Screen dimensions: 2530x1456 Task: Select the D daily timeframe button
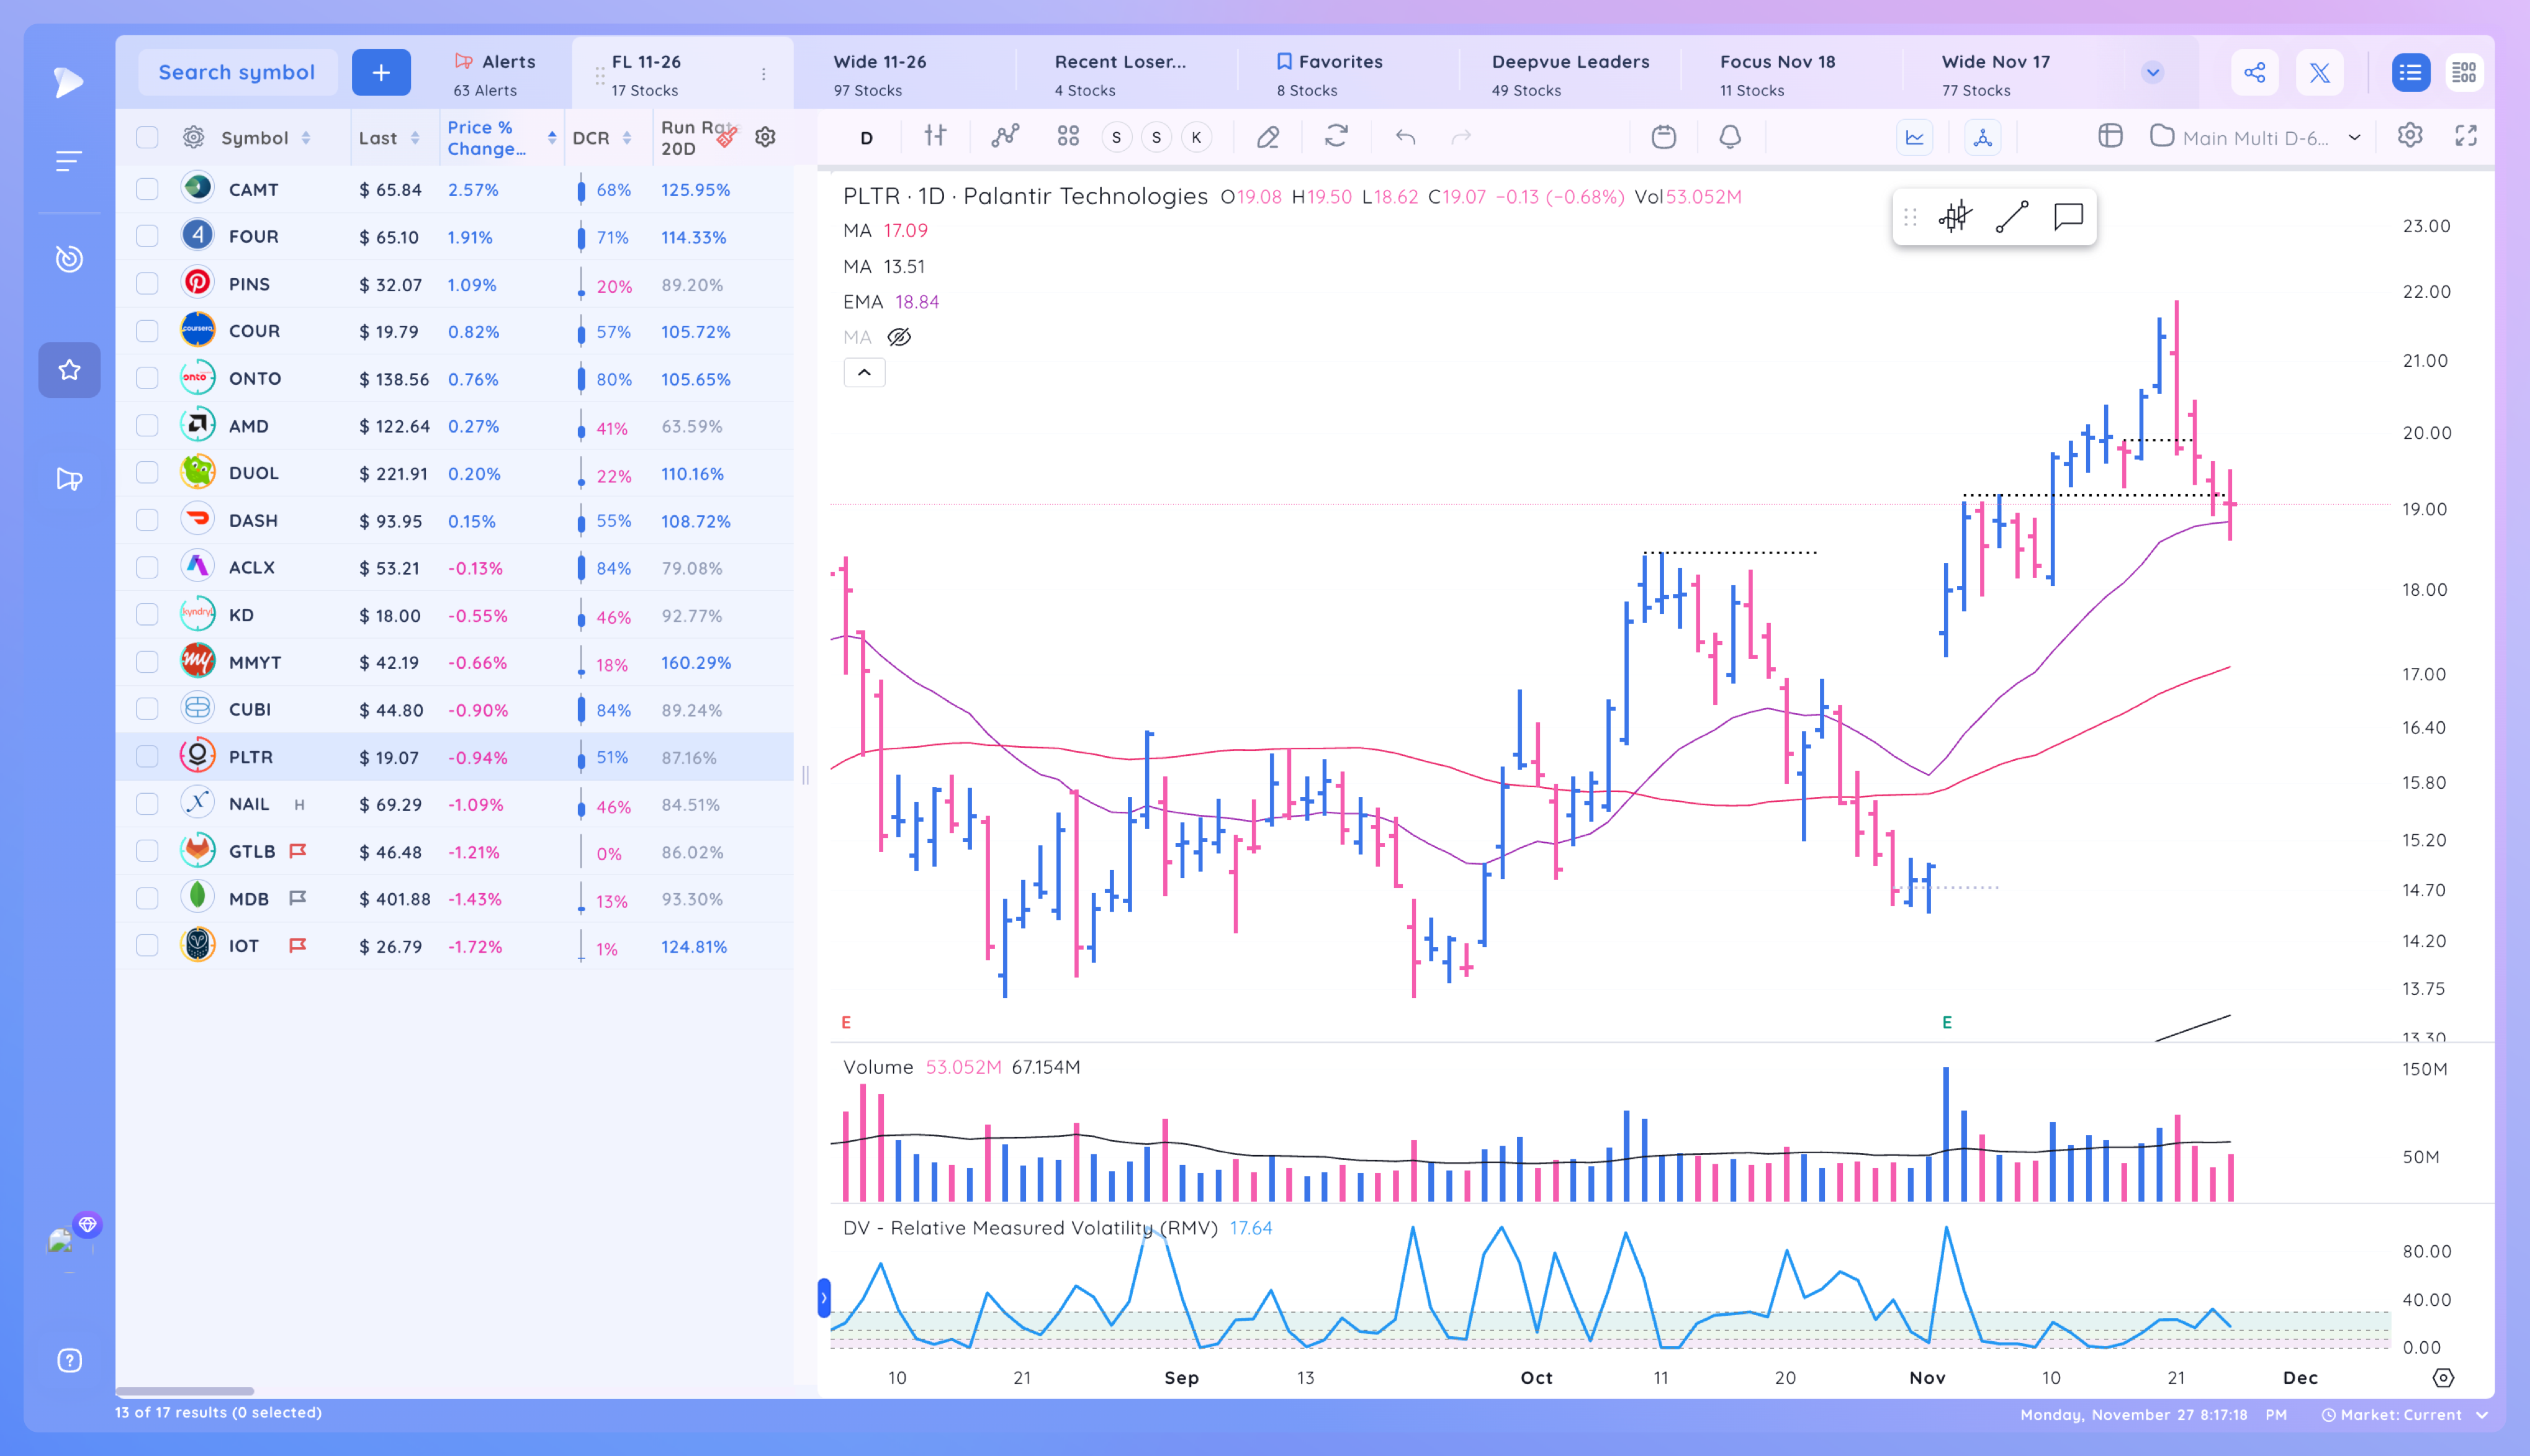[866, 138]
